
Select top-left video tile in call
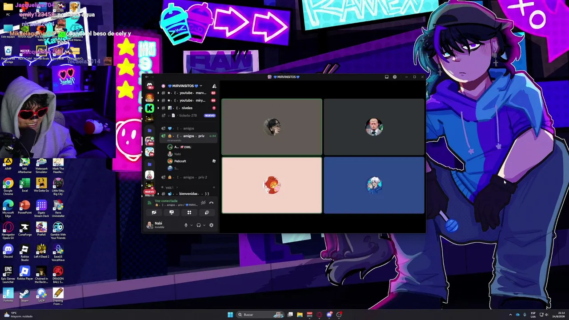click(272, 127)
